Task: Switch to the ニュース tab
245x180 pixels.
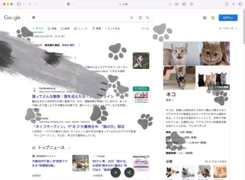Action: point(80,28)
